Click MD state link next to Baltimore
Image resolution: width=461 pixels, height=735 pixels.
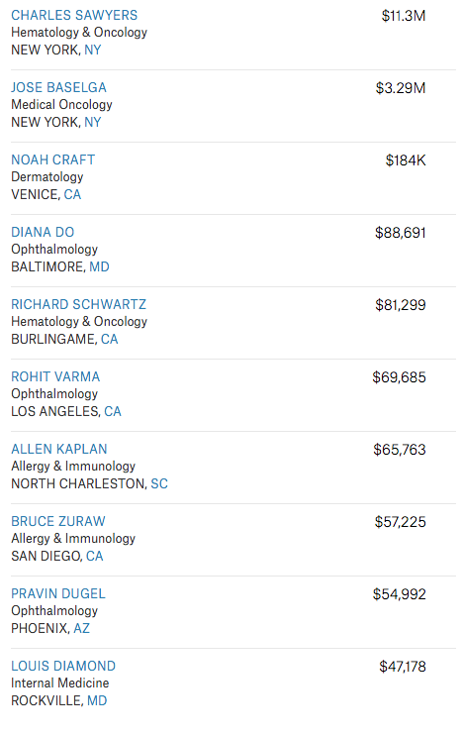(x=99, y=266)
